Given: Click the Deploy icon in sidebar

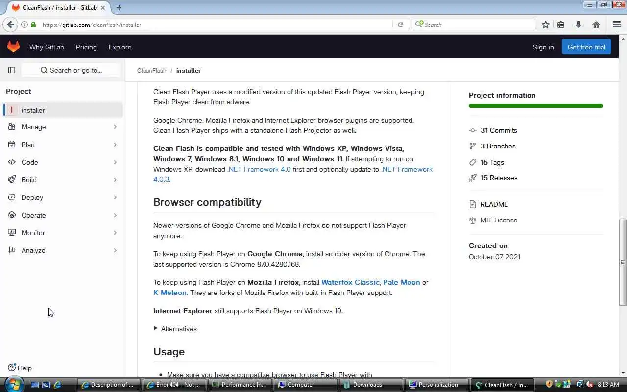Looking at the screenshot, I should [x=12, y=197].
